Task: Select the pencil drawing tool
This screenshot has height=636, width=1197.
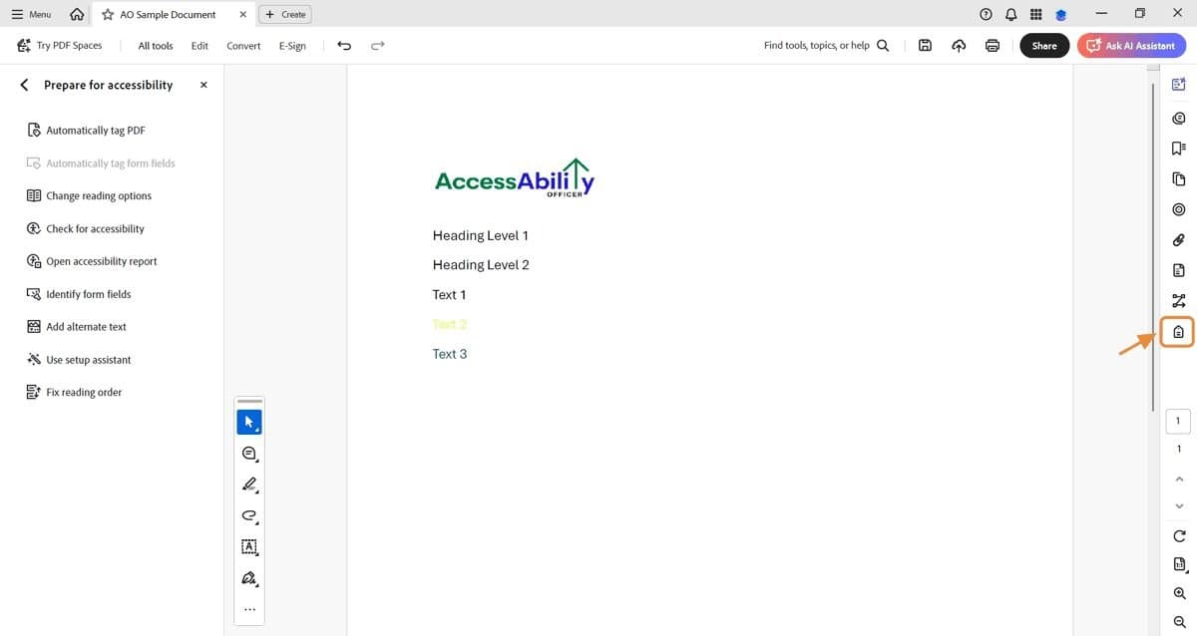Action: coord(248,484)
